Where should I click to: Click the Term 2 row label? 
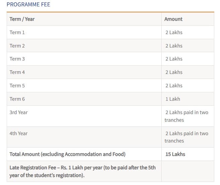pos(17,46)
